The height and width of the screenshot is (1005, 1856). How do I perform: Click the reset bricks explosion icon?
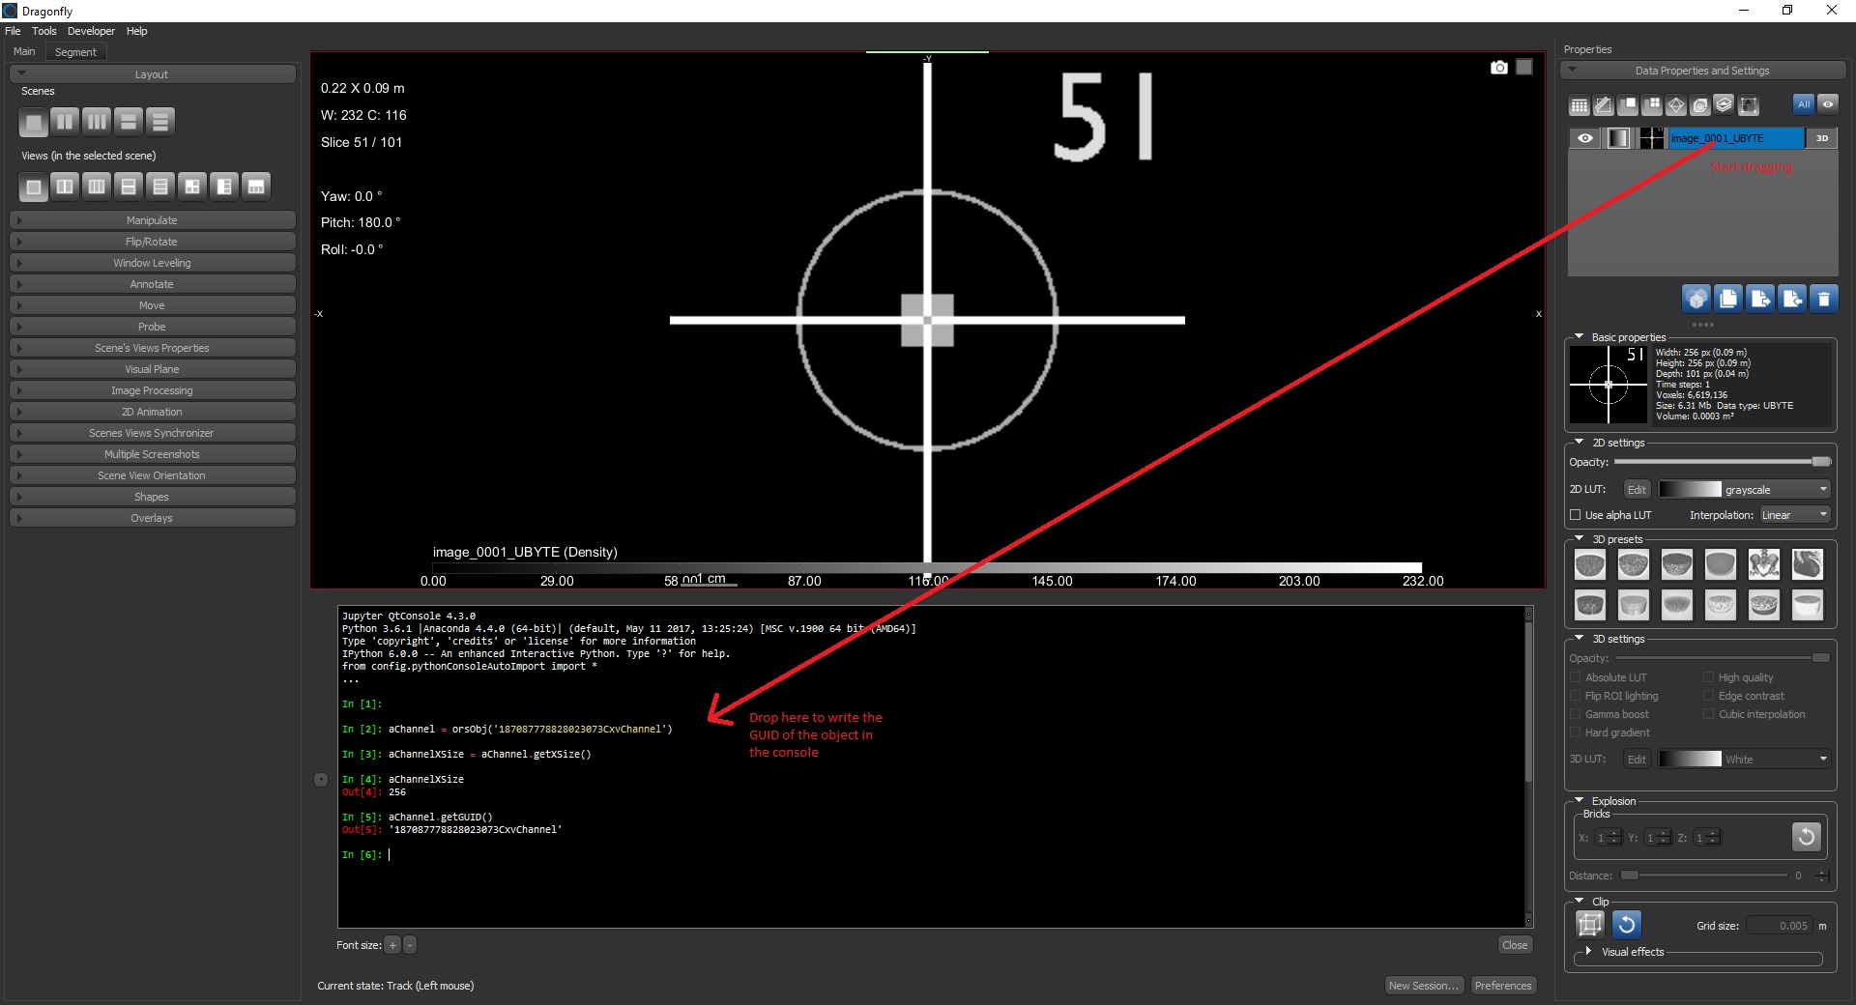coord(1805,837)
